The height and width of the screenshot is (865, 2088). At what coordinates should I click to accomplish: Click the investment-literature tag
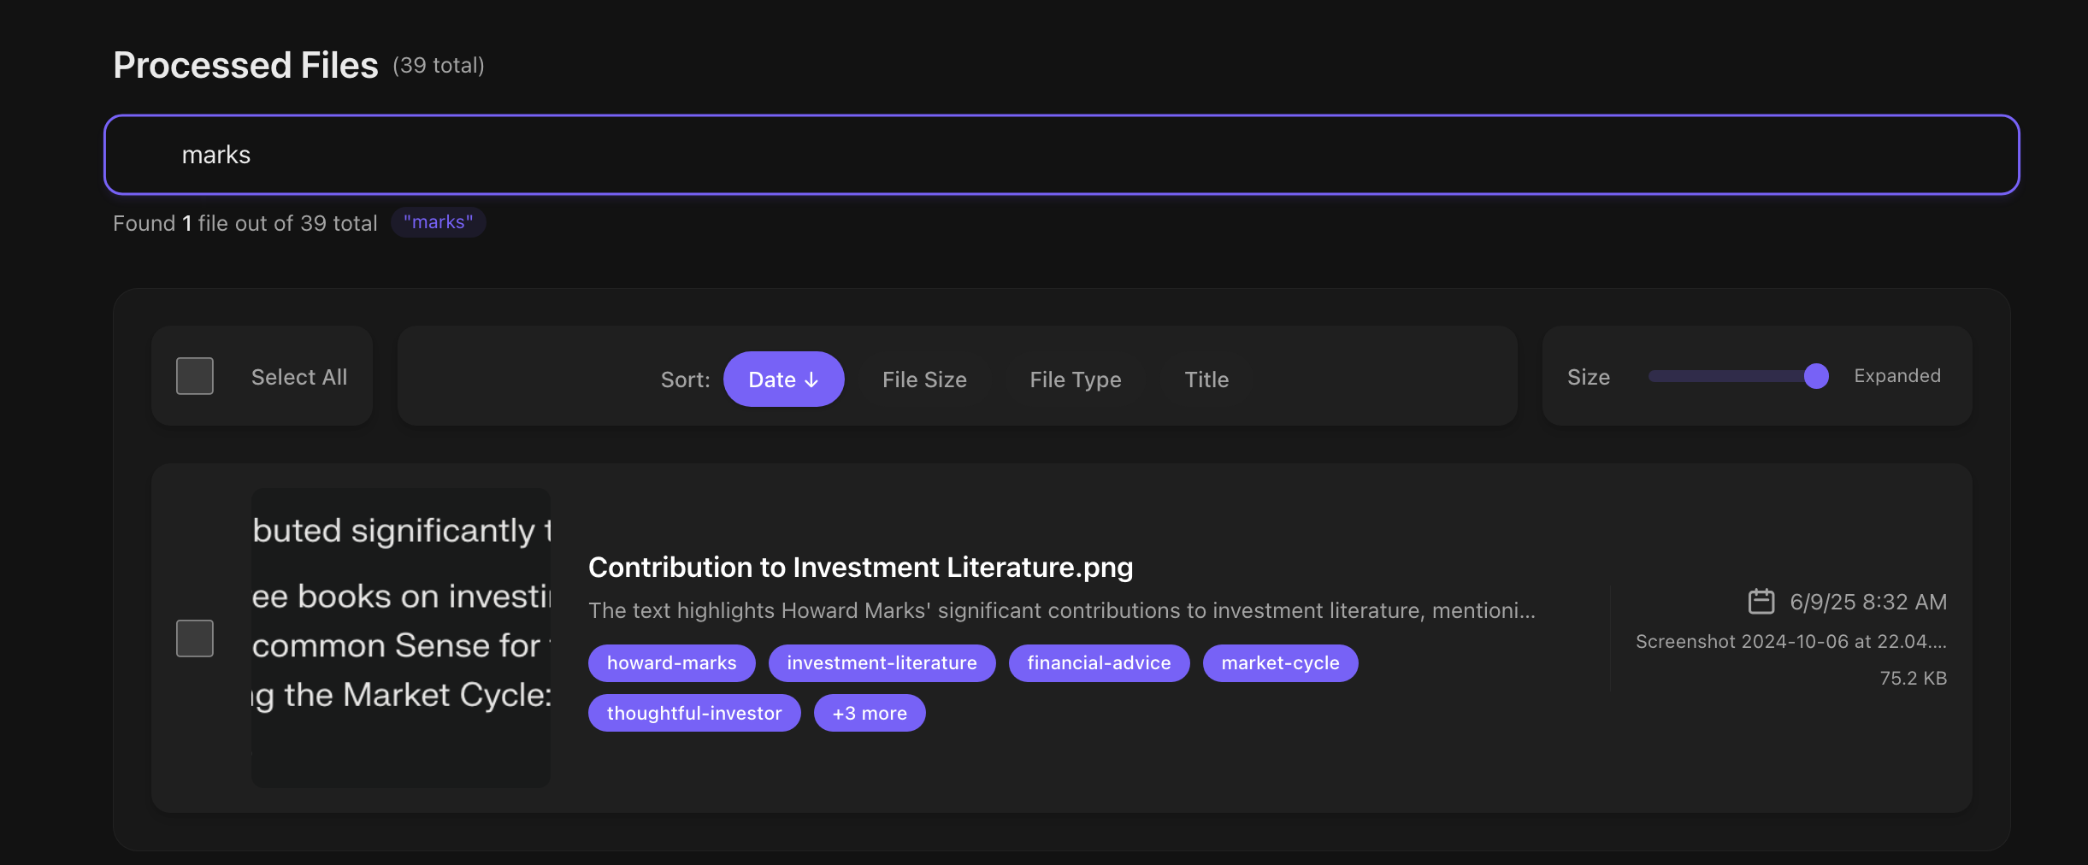tap(882, 662)
